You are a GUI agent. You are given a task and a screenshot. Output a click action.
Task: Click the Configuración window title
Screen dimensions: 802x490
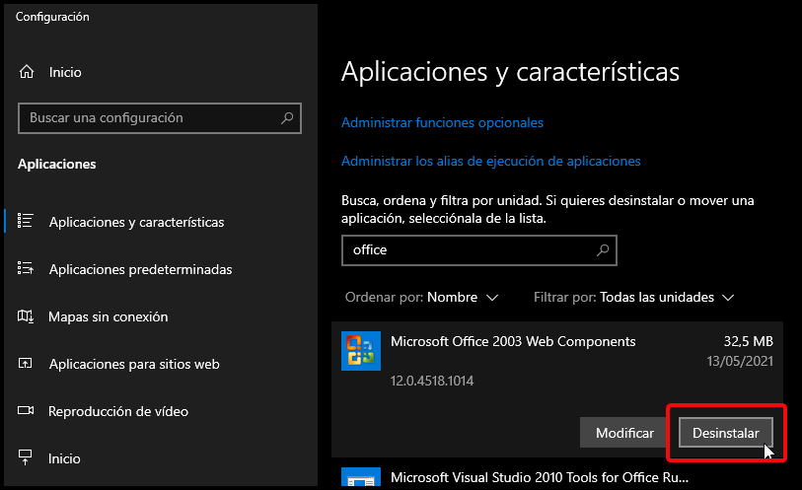[x=52, y=17]
